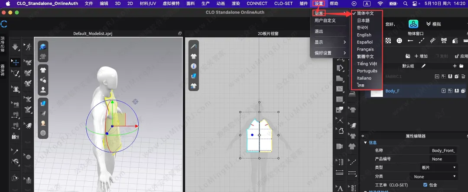This screenshot has height=192, width=468.
Task: Click the info icon in 2D pattern view toolbar
Action: pos(194,66)
